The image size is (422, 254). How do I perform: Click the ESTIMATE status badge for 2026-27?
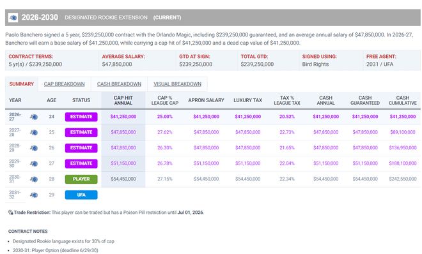(x=81, y=117)
